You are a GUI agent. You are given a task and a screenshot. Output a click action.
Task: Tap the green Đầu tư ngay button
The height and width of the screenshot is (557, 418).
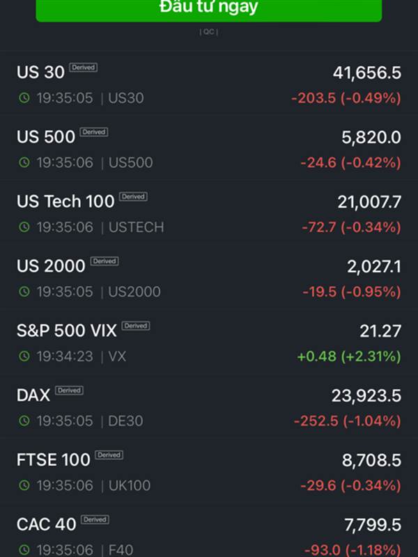coord(209,10)
